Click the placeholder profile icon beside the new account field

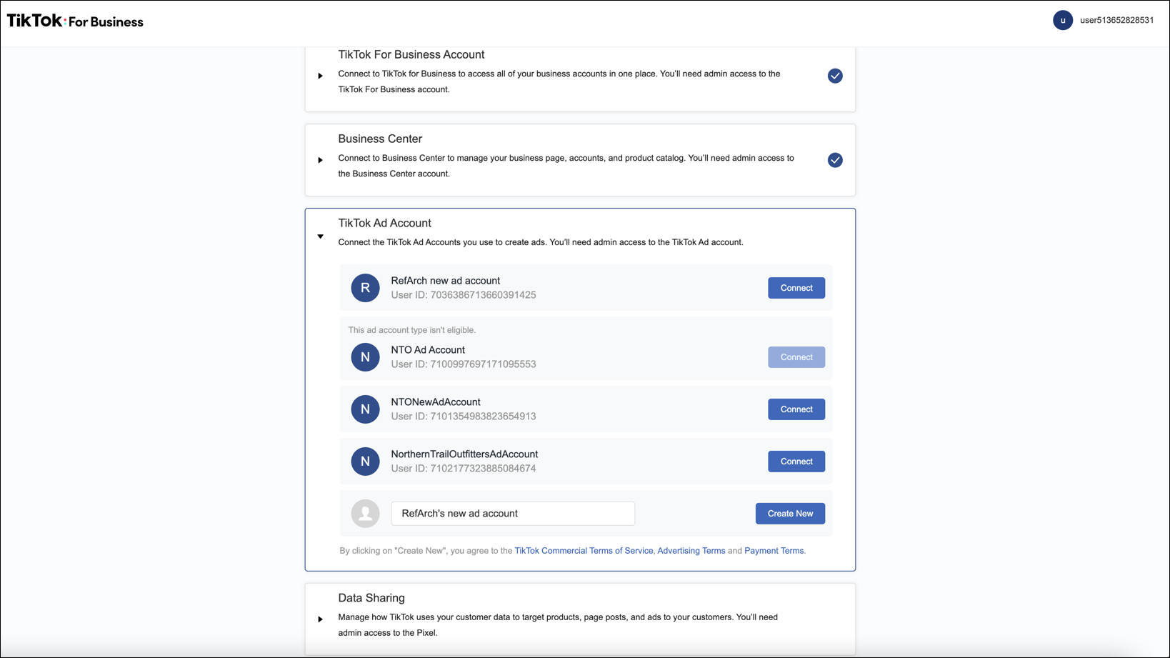365,513
